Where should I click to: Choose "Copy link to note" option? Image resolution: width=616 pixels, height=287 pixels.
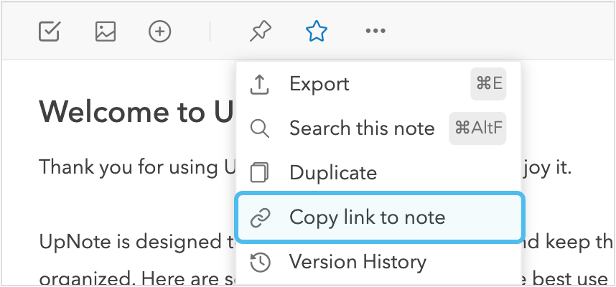point(367,217)
